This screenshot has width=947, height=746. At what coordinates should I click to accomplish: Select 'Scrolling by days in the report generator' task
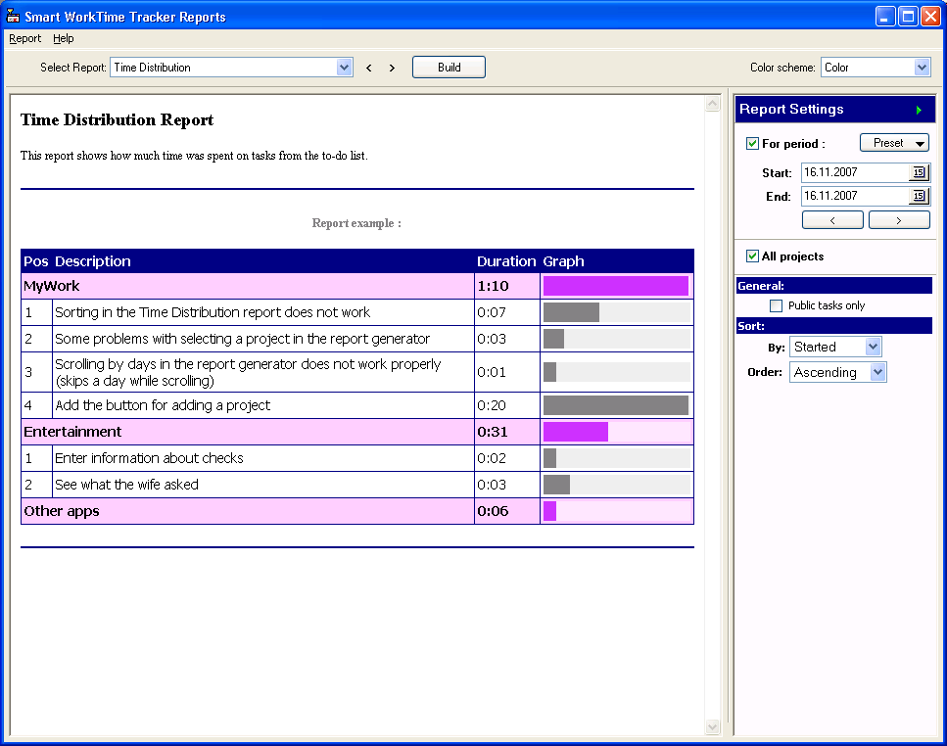click(248, 372)
